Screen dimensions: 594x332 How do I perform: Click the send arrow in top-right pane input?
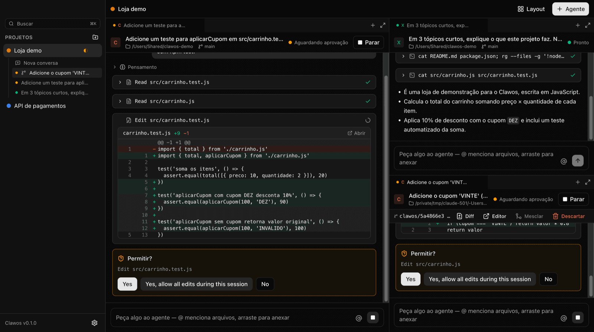coord(578,161)
